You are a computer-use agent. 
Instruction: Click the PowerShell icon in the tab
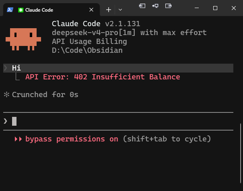pos(10,10)
